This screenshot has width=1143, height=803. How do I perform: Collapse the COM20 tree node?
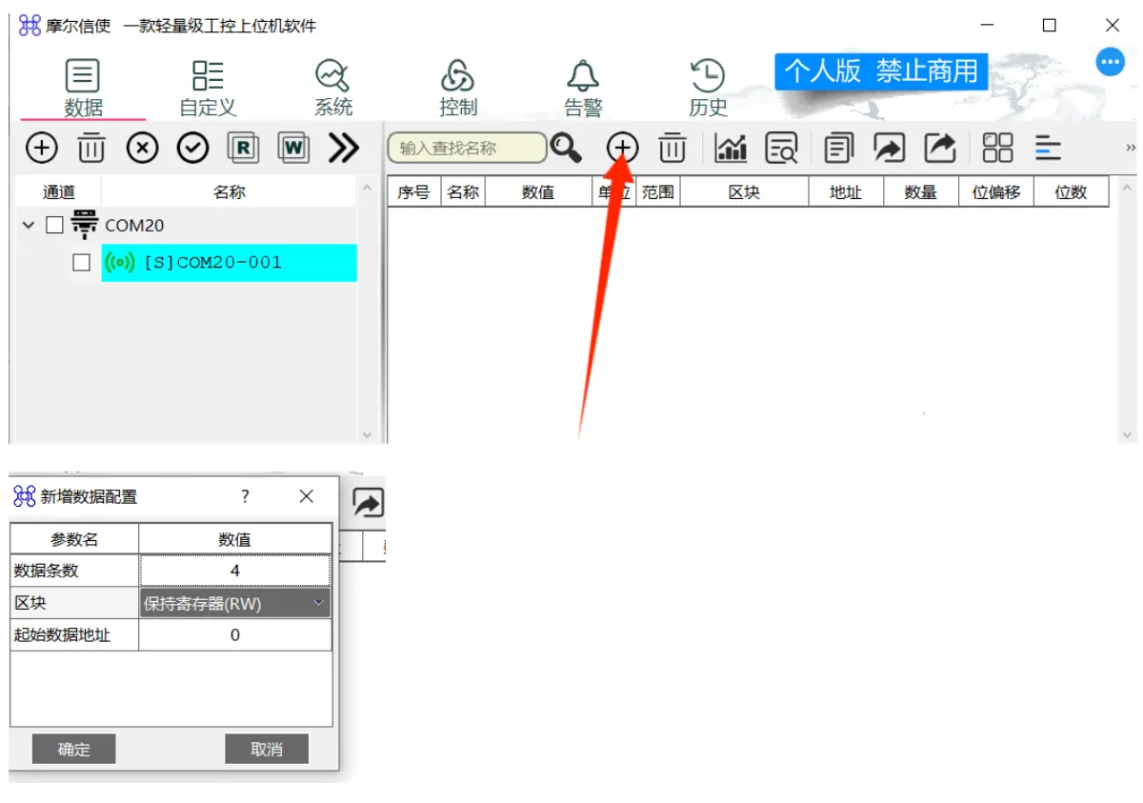29,226
